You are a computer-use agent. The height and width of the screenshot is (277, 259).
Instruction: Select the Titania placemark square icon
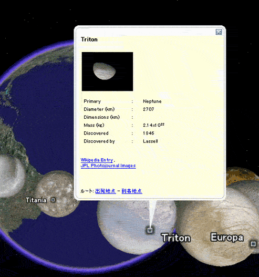click(x=53, y=200)
